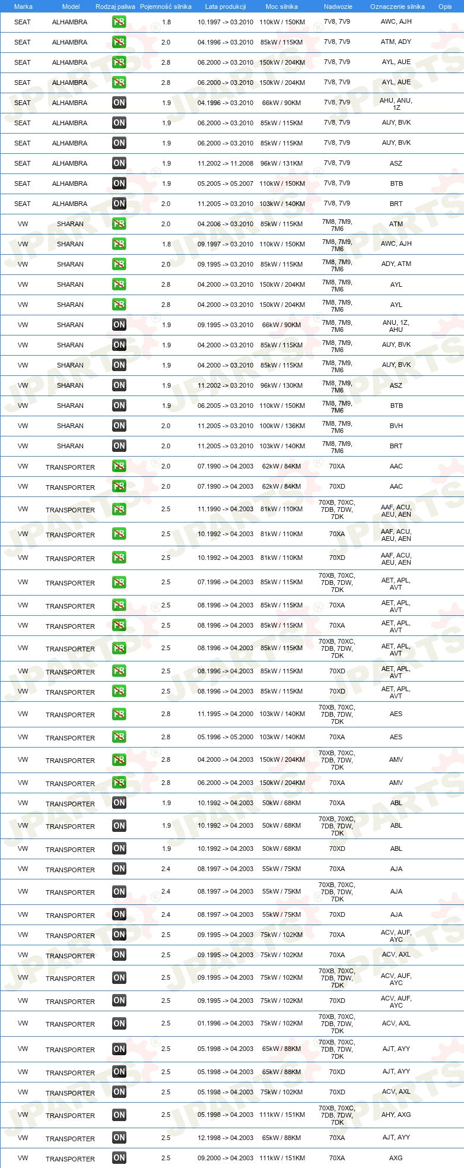Screen dimensions: 464x1168
Task: Click diesel icon in SEAT Alhambra BRT row
Action: pos(119,204)
